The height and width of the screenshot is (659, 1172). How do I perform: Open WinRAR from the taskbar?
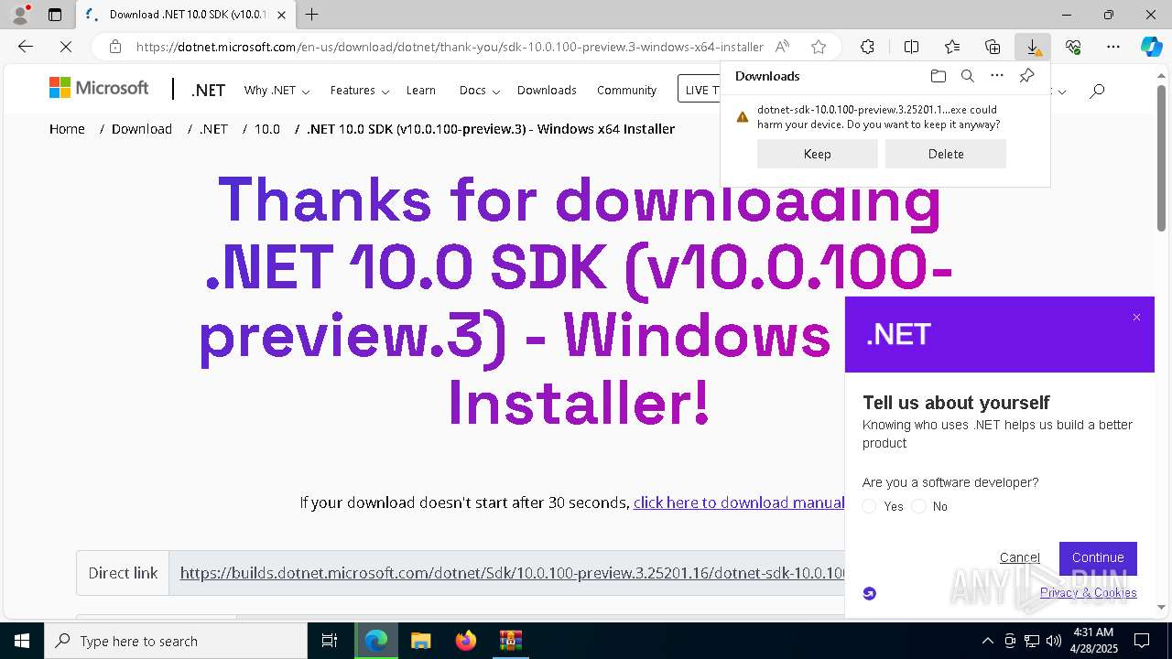point(511,641)
